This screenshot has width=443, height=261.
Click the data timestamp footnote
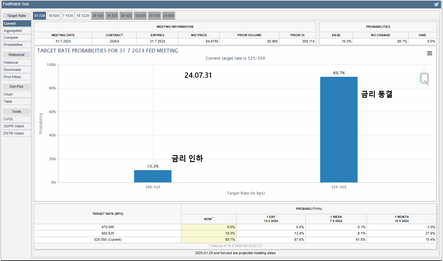[x=235, y=246]
